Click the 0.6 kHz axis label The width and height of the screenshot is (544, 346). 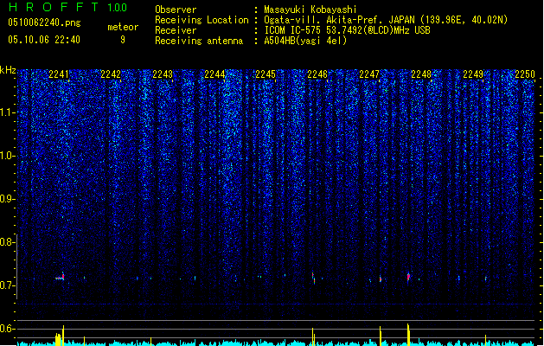coord(8,329)
